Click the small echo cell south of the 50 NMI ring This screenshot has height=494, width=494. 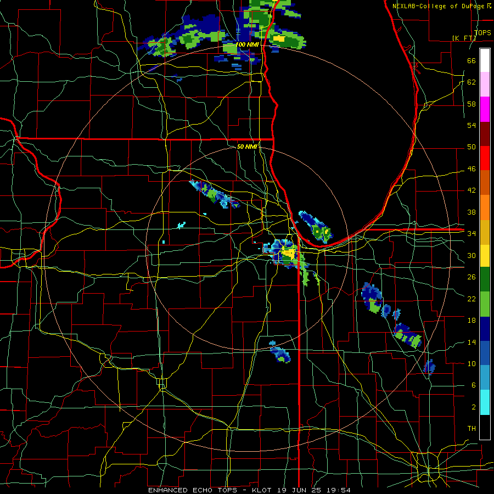tap(280, 353)
